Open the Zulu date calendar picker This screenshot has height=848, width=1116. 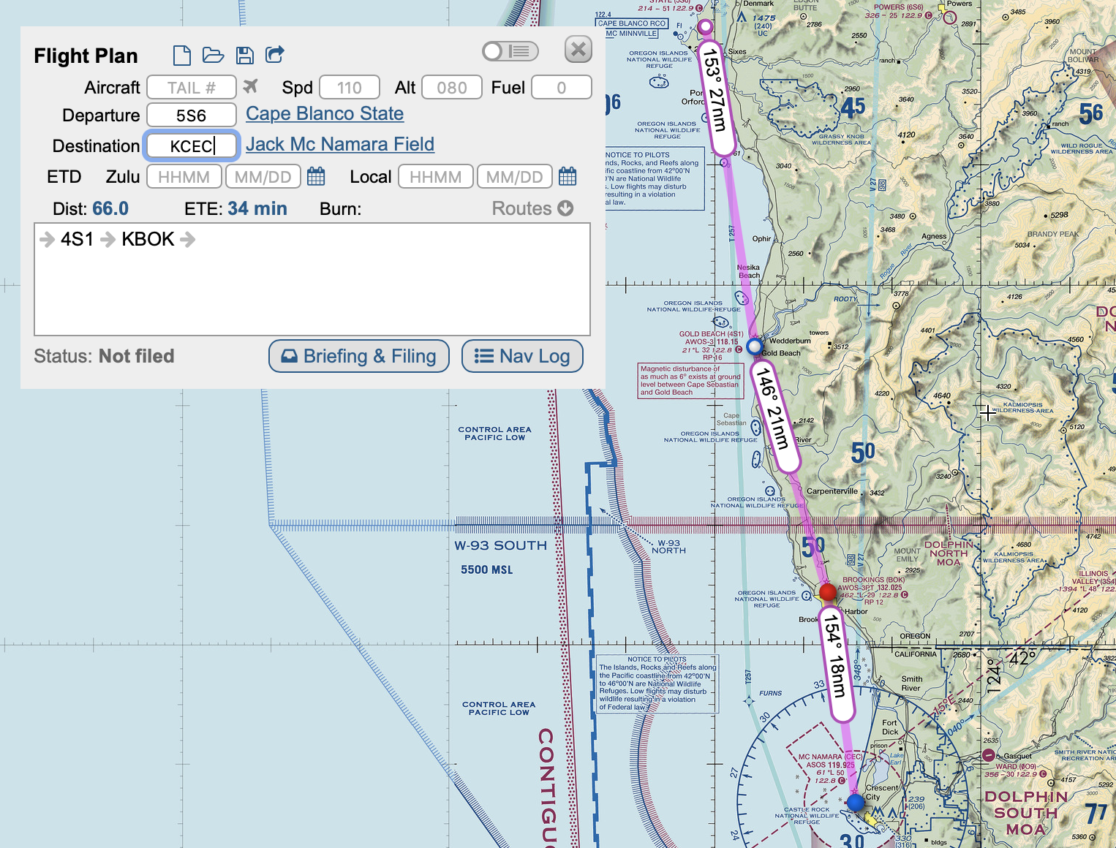pos(316,176)
